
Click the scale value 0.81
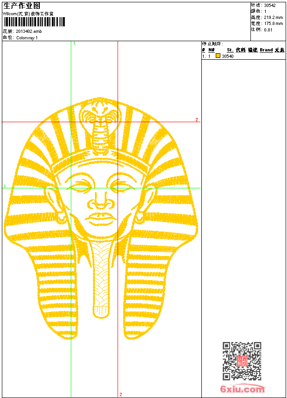click(268, 30)
